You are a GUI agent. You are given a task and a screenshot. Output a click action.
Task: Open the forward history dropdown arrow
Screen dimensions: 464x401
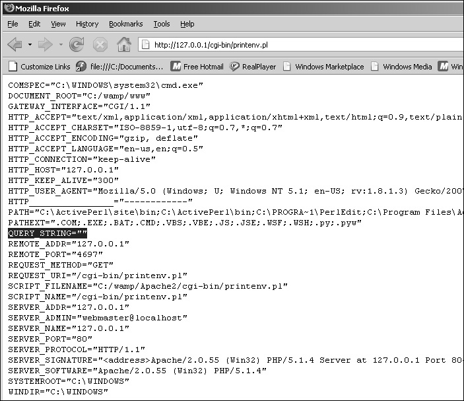60,45
